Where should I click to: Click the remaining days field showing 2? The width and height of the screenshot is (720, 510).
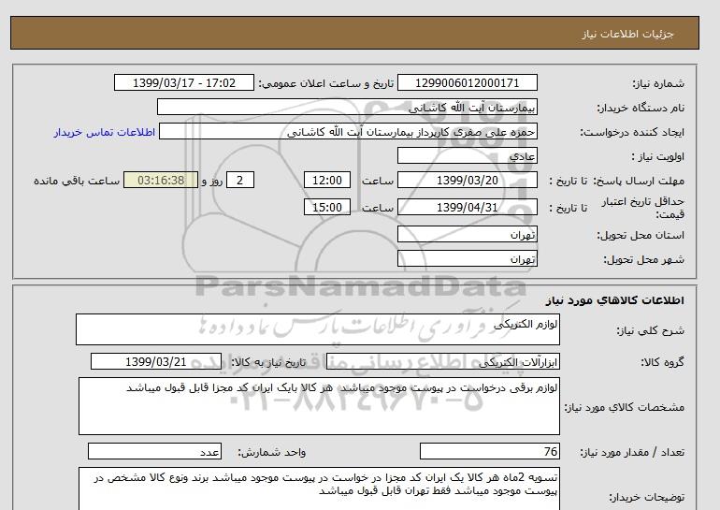(239, 180)
